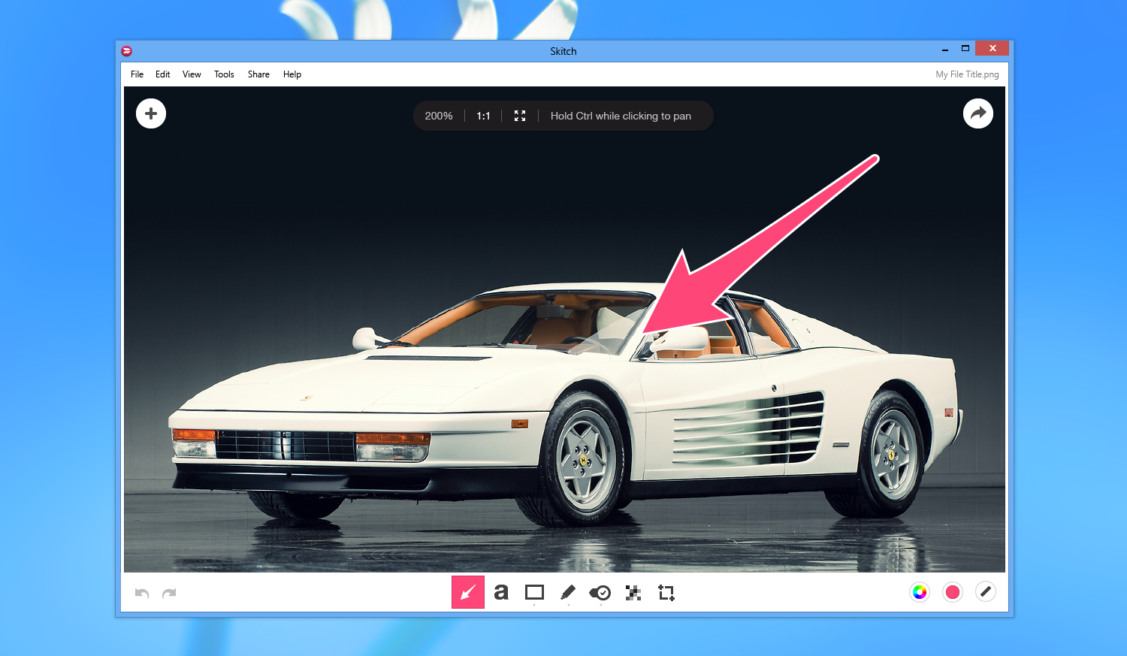Minimize the Skitch window
Screen dimensions: 1127x656
[x=945, y=50]
